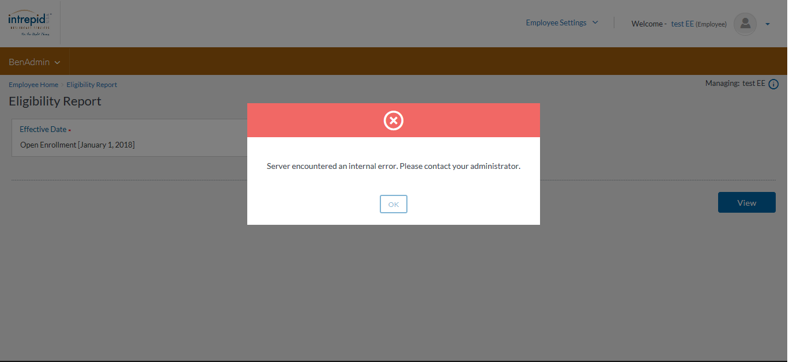Click the server internal error message text
This screenshot has width=789, height=362.
pyautogui.click(x=394, y=166)
